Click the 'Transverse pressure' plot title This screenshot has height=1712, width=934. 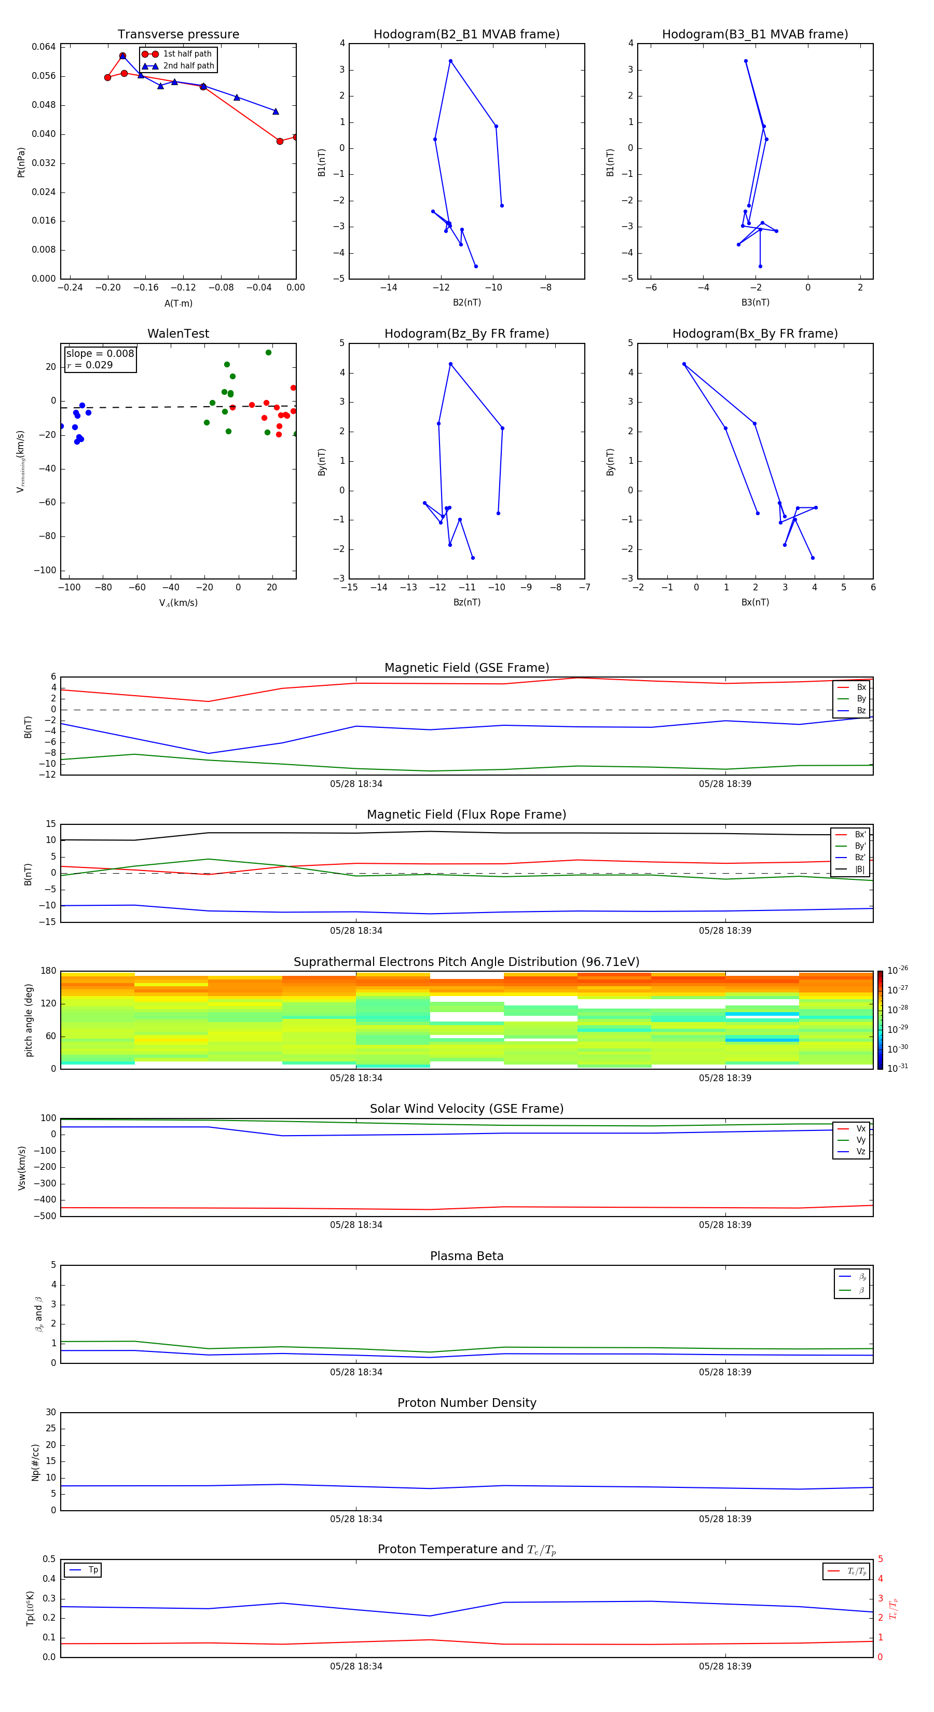(178, 34)
